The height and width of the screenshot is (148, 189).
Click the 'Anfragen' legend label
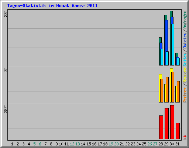[185, 20]
